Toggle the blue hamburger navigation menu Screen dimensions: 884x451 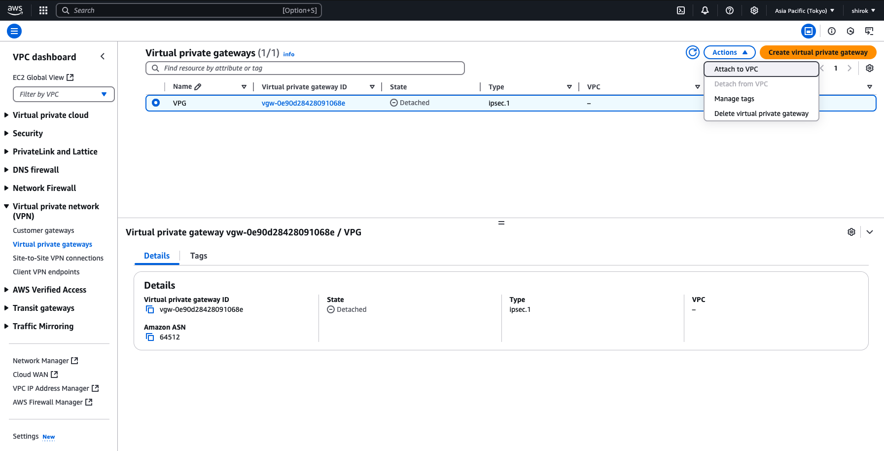(14, 31)
